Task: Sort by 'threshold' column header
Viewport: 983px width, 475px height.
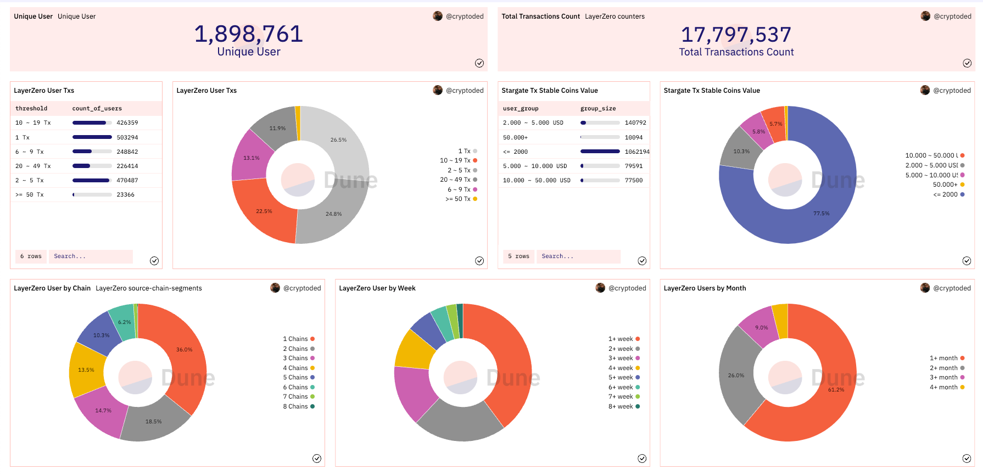Action: (x=31, y=108)
